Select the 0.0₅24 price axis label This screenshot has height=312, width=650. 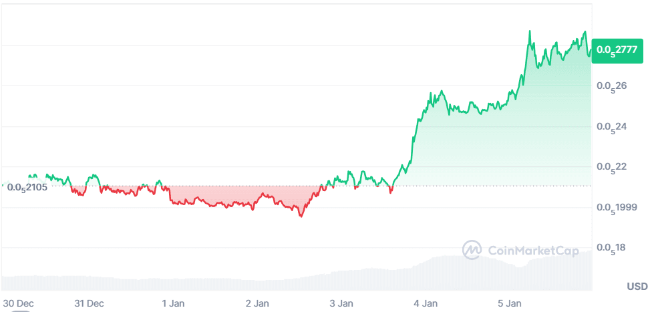point(612,127)
